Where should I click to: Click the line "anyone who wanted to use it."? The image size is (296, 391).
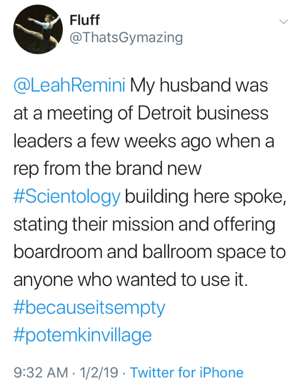coord(130,280)
